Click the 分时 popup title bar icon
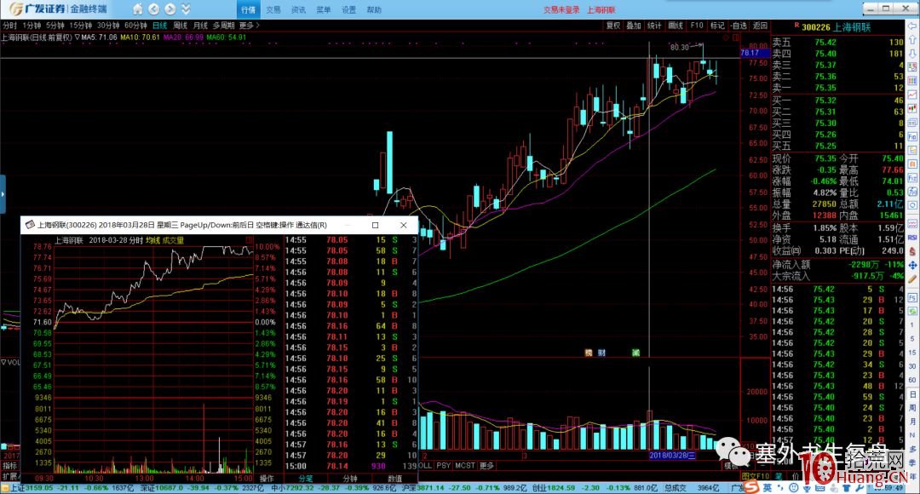The image size is (920, 494). (30, 225)
